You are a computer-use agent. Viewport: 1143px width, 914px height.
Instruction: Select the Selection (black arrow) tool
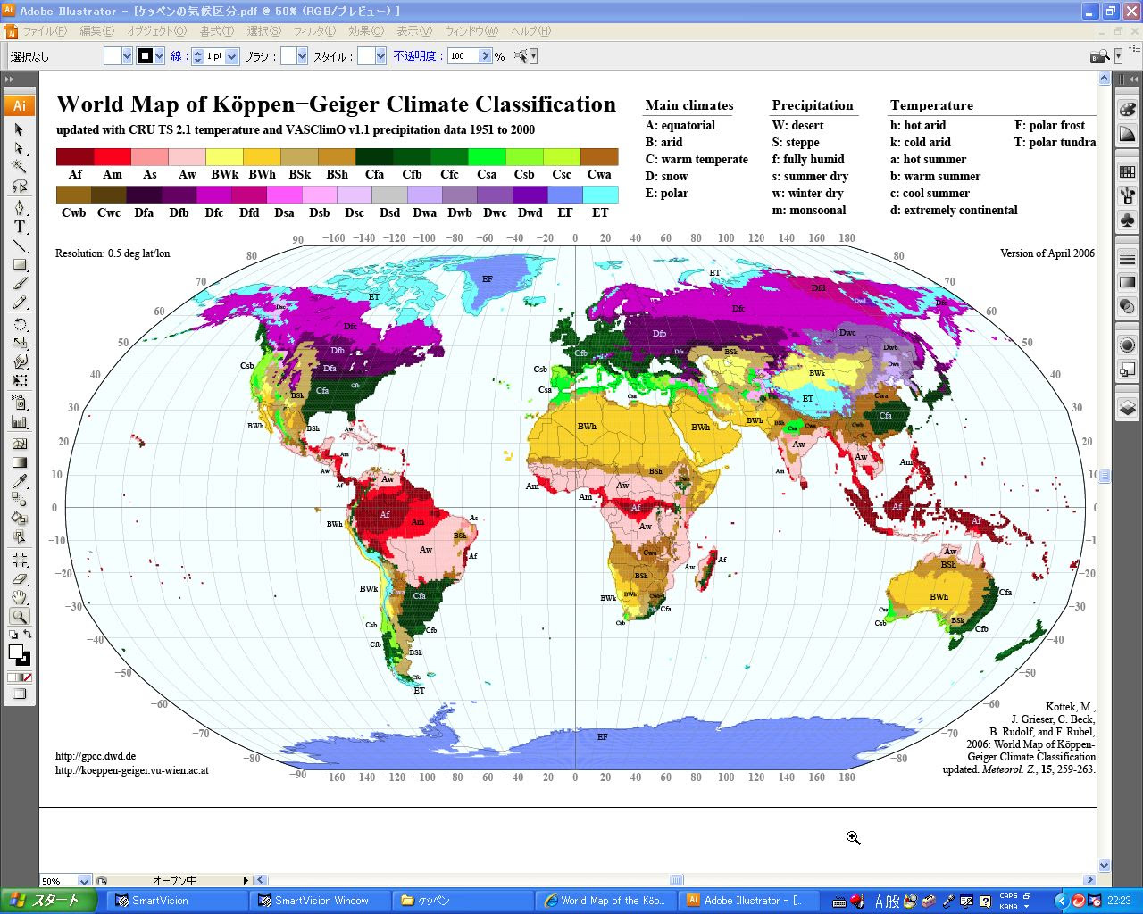(20, 129)
